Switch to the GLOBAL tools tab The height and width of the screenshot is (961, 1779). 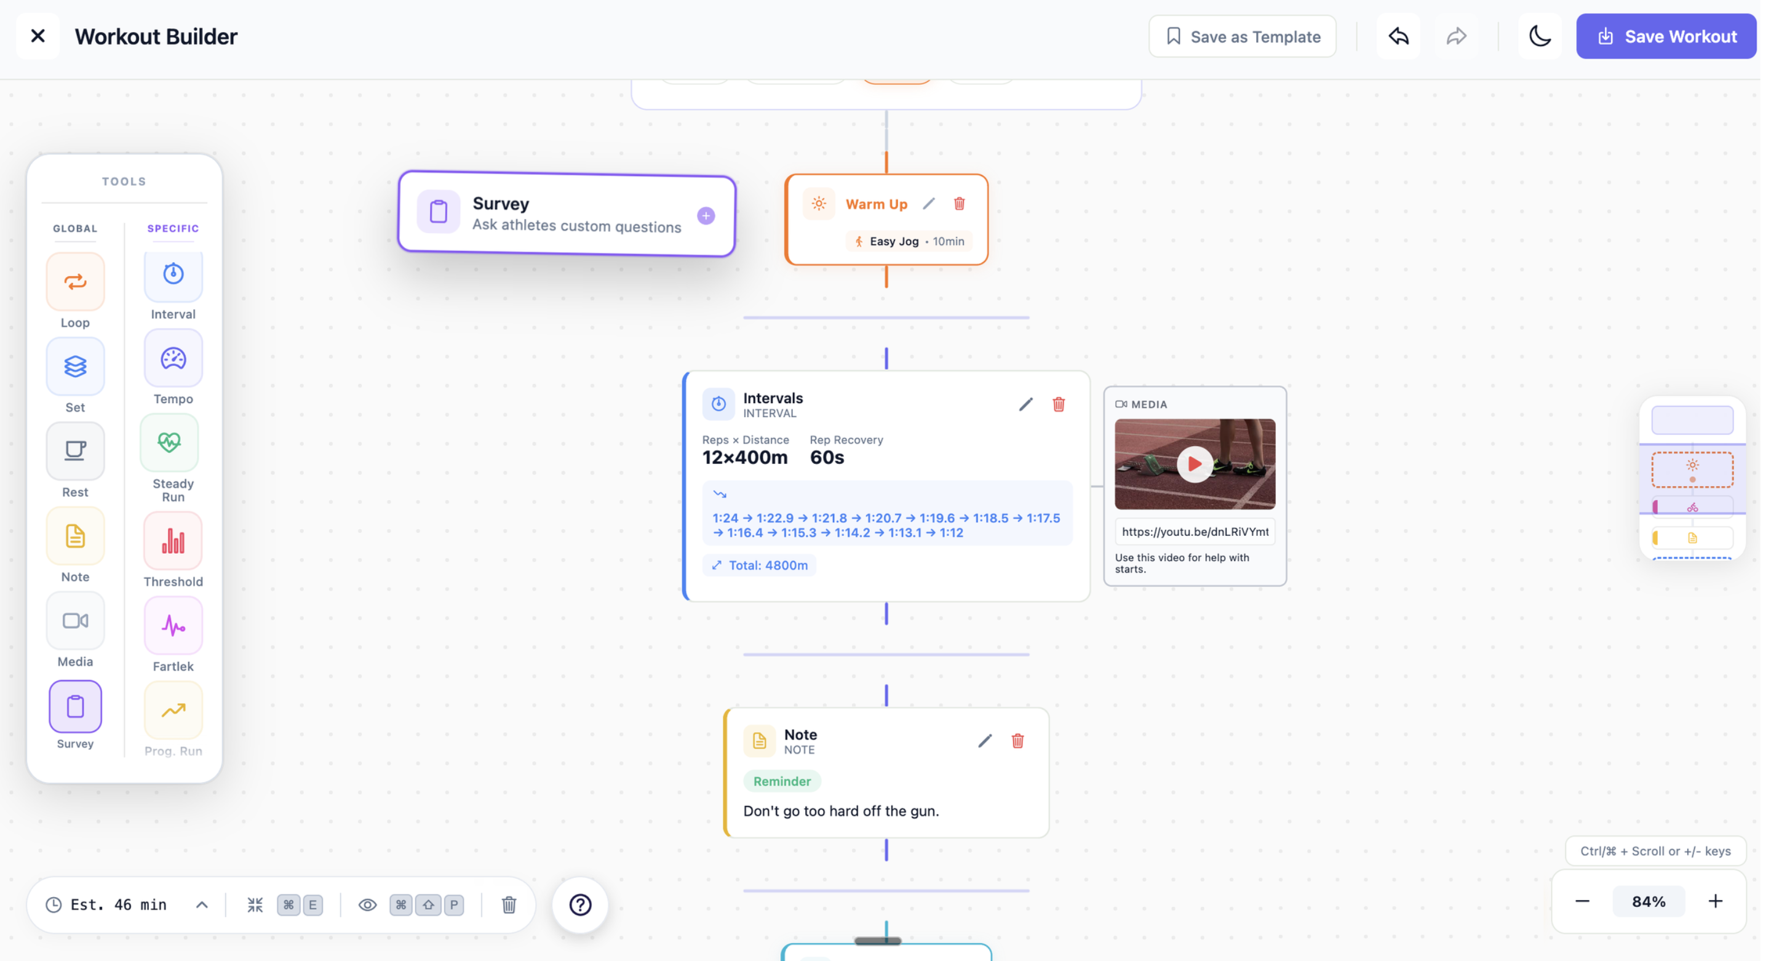tap(74, 229)
